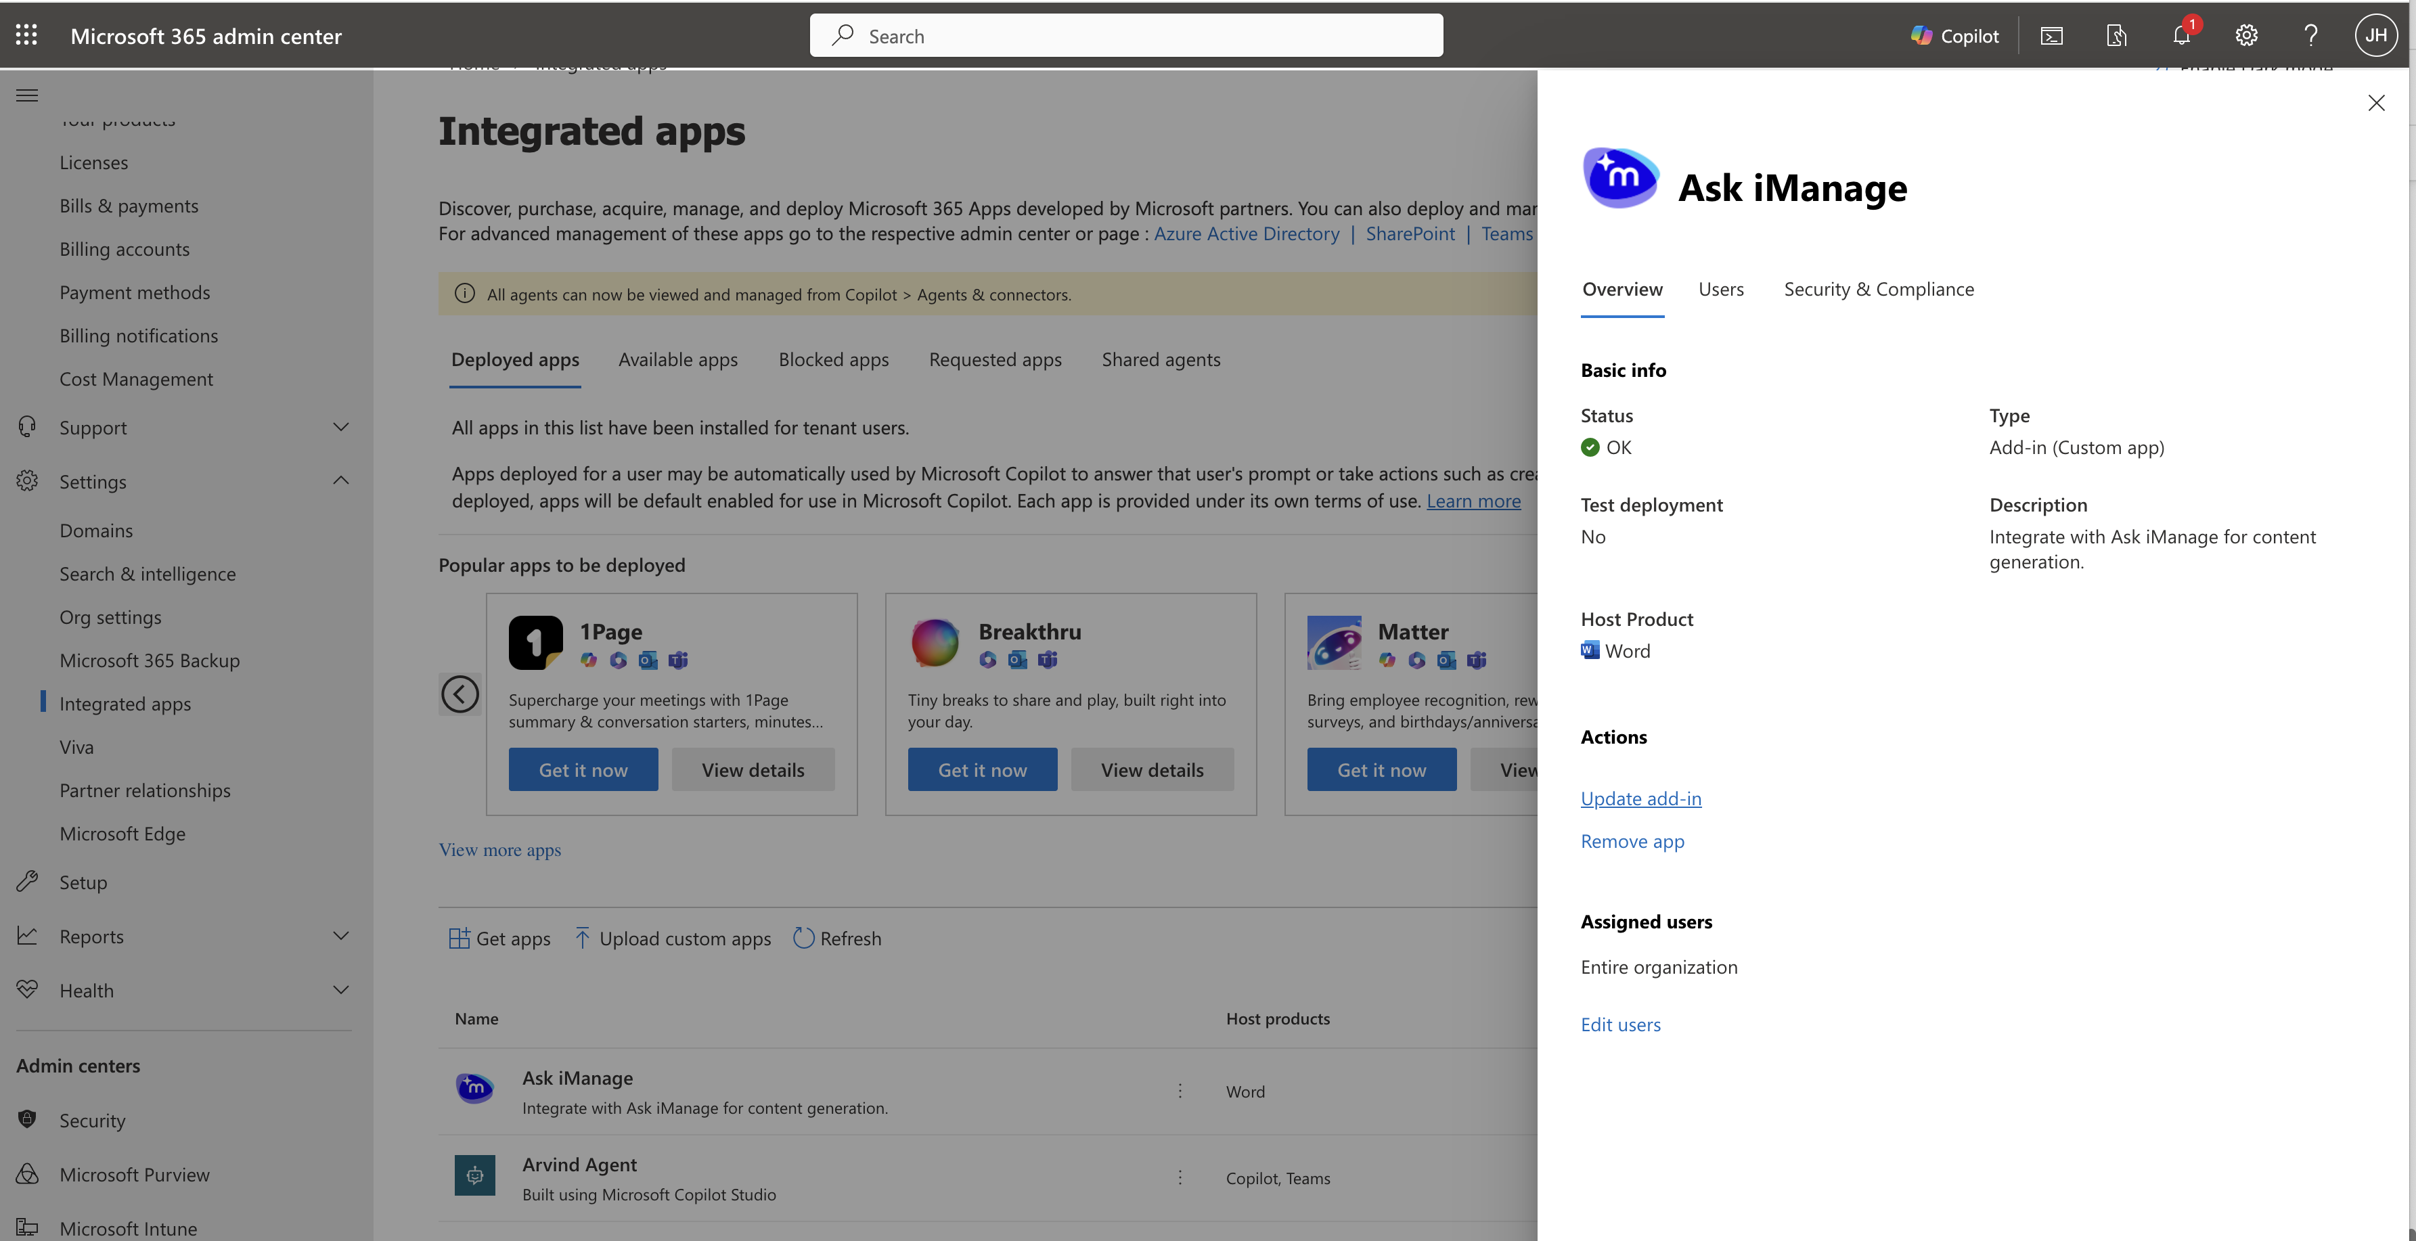The image size is (2416, 1241).
Task: Open the Copilot button in header
Action: click(x=1954, y=36)
